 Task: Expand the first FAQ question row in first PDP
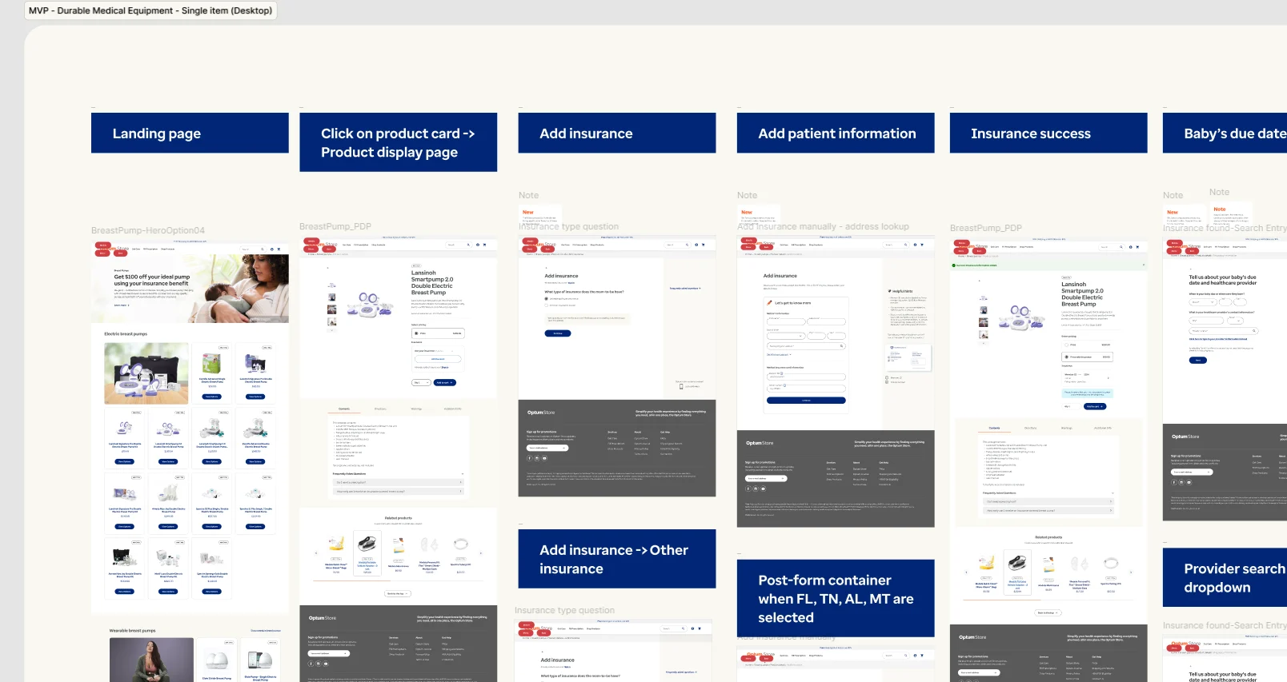point(398,482)
